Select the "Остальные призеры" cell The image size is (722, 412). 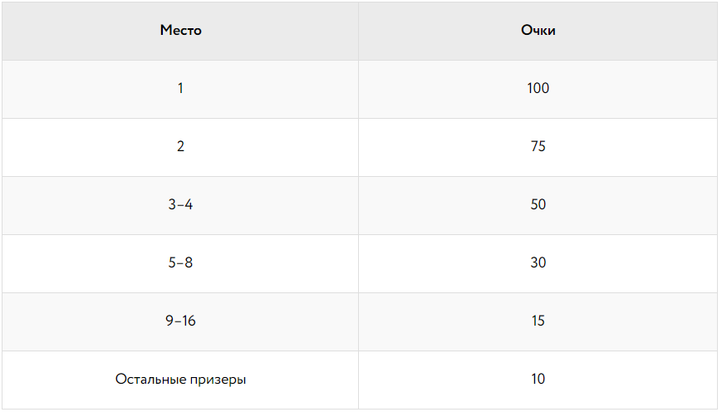click(180, 380)
